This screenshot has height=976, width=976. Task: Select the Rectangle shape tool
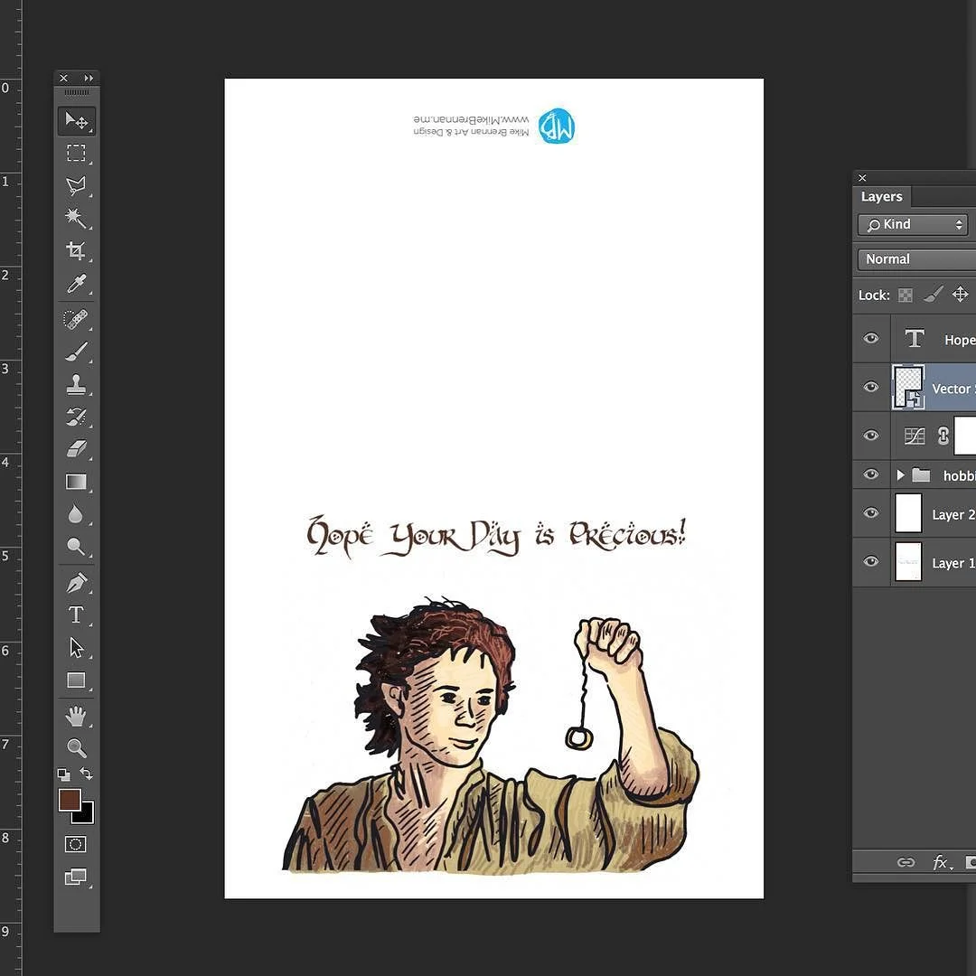tap(77, 680)
